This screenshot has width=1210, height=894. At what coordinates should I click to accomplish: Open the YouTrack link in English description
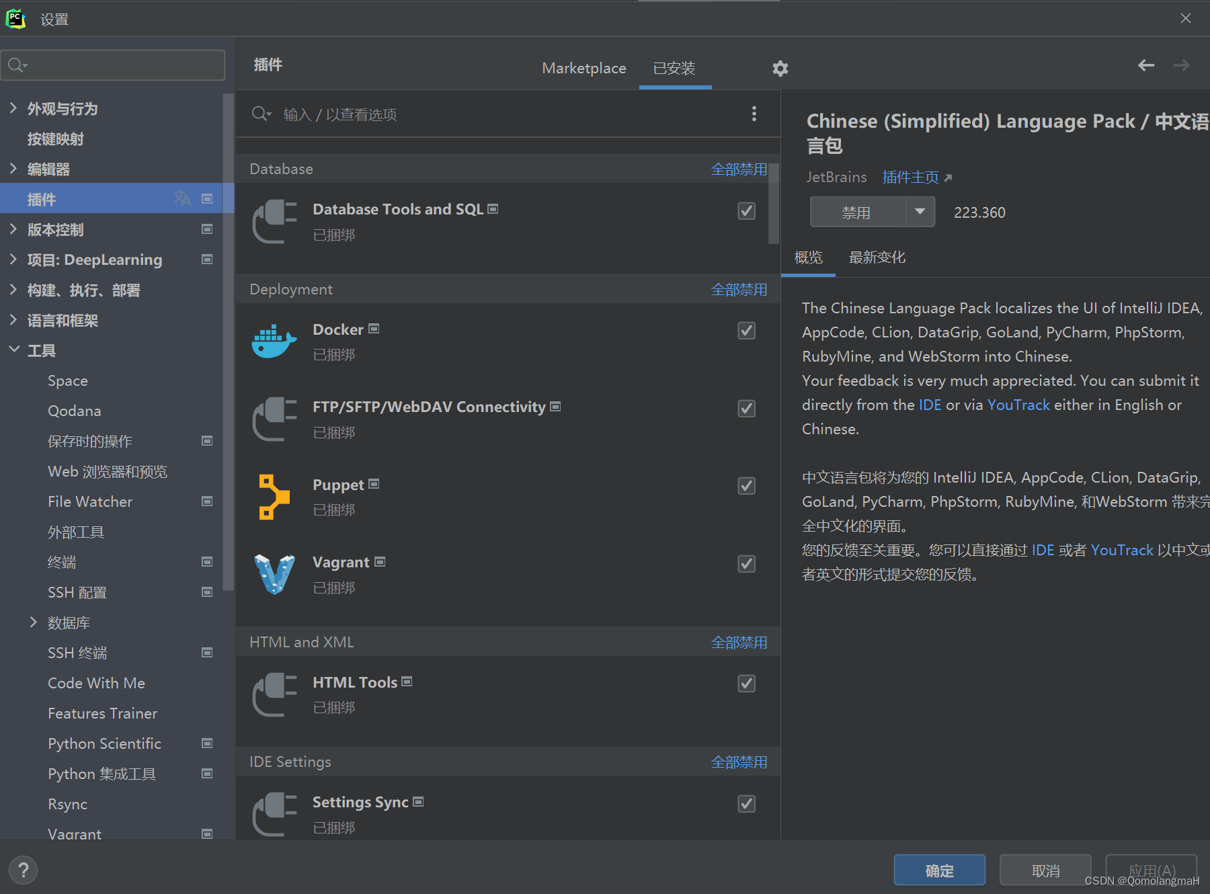coord(1018,405)
